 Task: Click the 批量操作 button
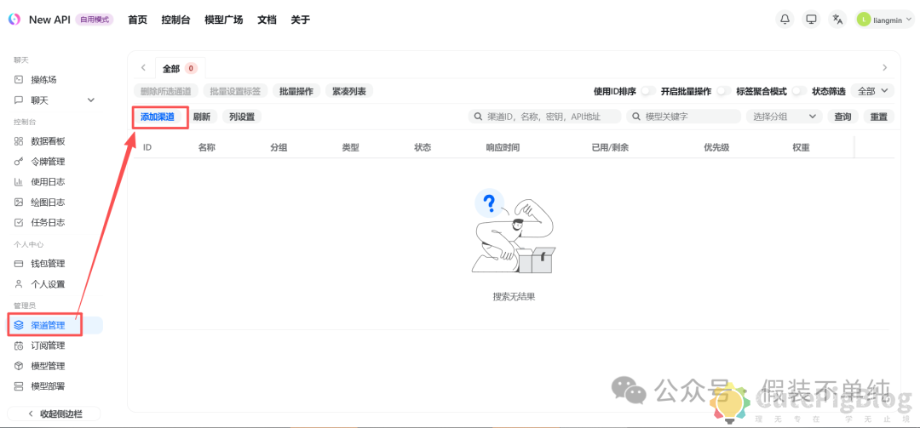point(296,91)
